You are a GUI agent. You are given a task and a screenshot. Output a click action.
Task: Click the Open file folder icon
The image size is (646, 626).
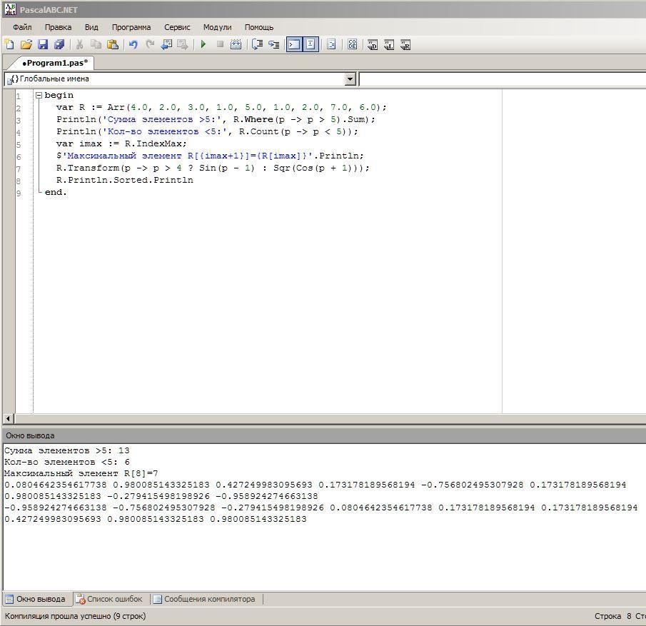click(26, 44)
